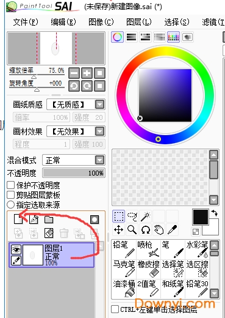Image resolution: width=225 pixels, height=318 pixels.
Task: Choose the 选区擦 selection eraser
Action: 197,269
